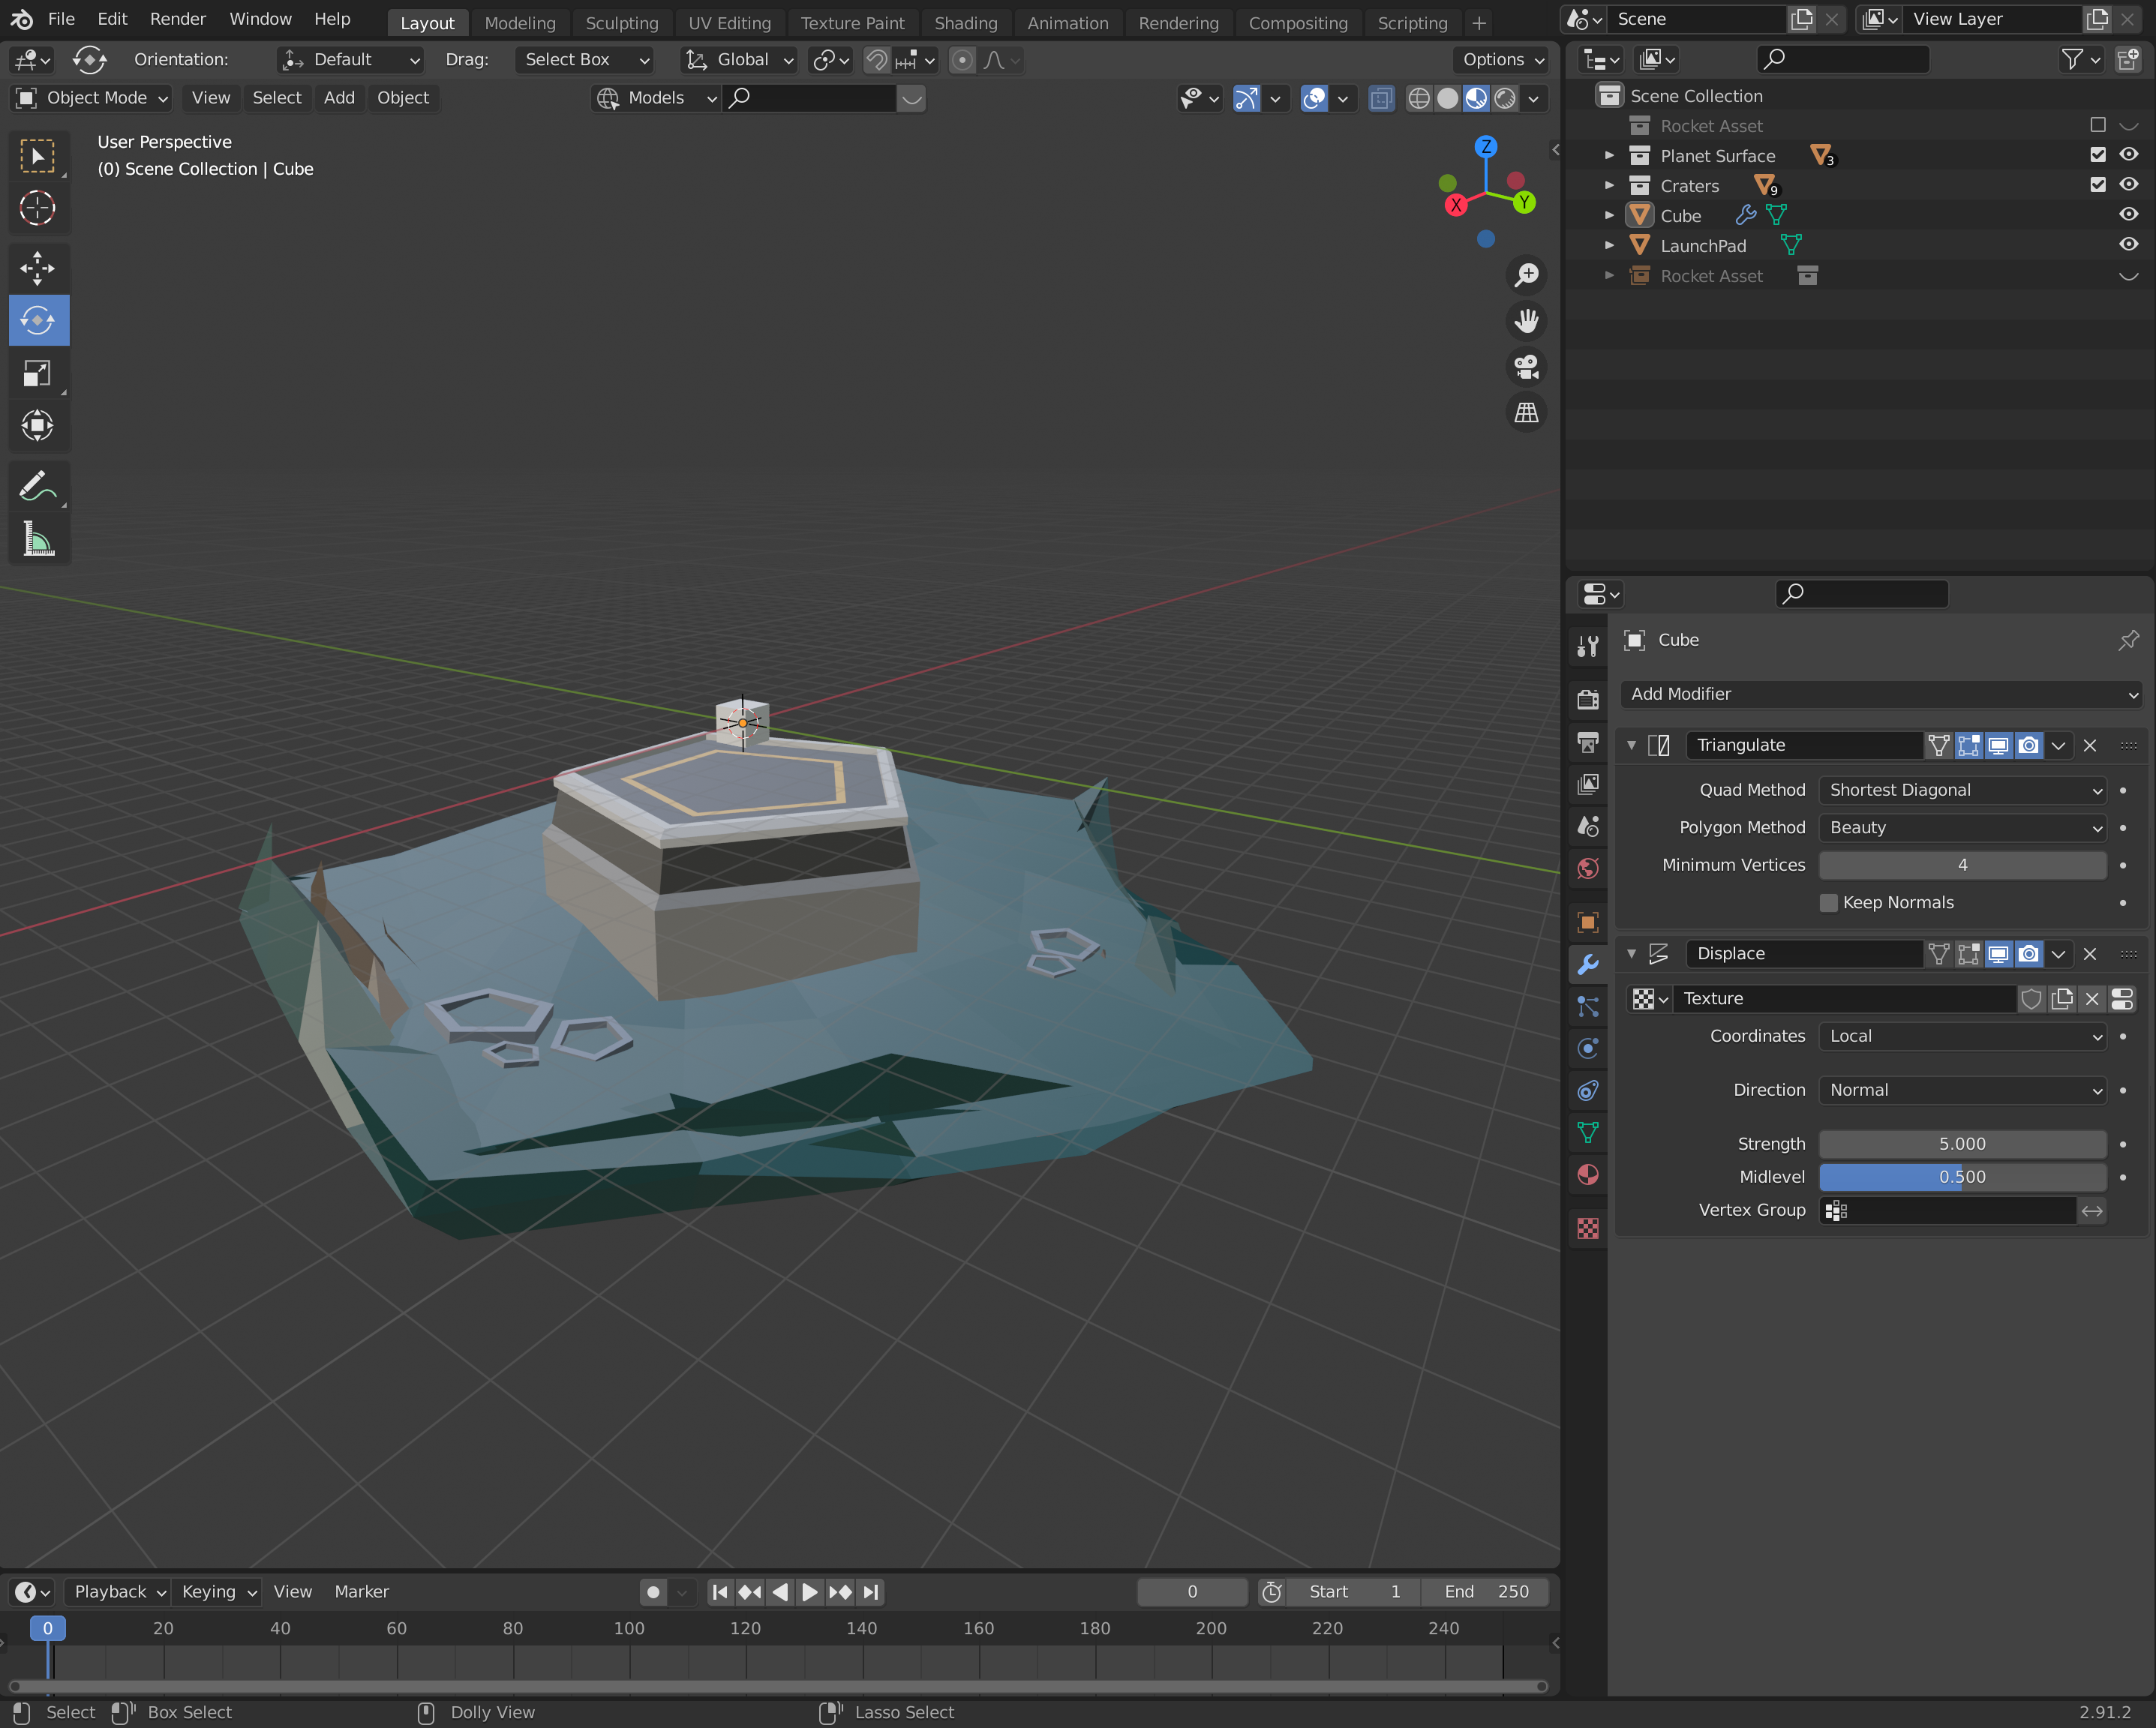This screenshot has height=1728, width=2156.
Task: Enable the Keep Normals checkbox
Action: pos(1828,902)
